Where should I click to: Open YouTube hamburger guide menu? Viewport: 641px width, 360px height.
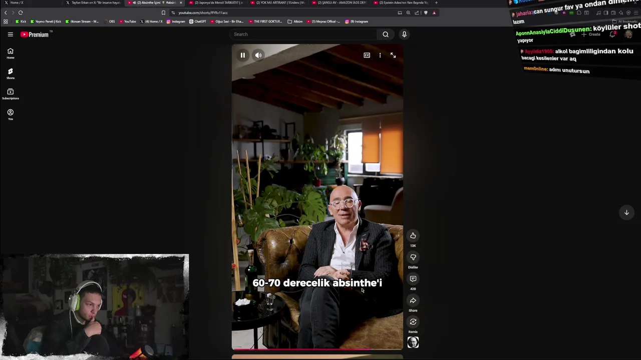pyautogui.click(x=10, y=34)
